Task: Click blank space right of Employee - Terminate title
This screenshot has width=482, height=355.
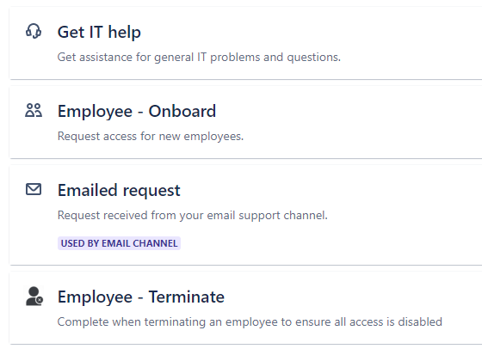Action: click(354, 297)
